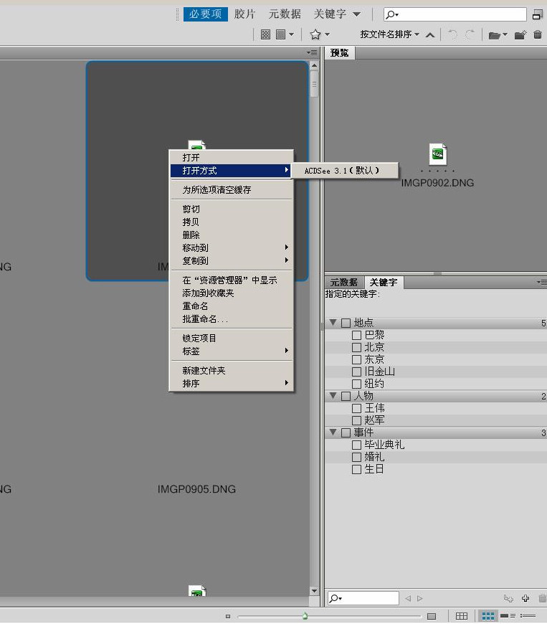547x624 pixels.
Task: Enable the 婚礼 keyword checkbox
Action: click(356, 457)
